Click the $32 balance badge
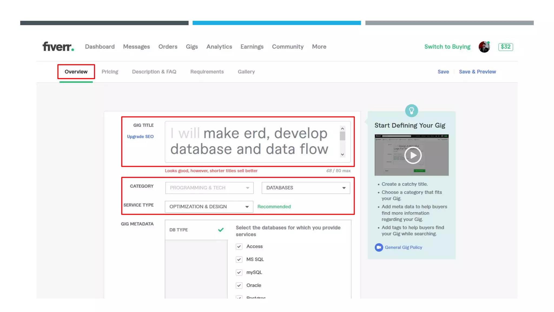The image size is (554, 312). [505, 47]
